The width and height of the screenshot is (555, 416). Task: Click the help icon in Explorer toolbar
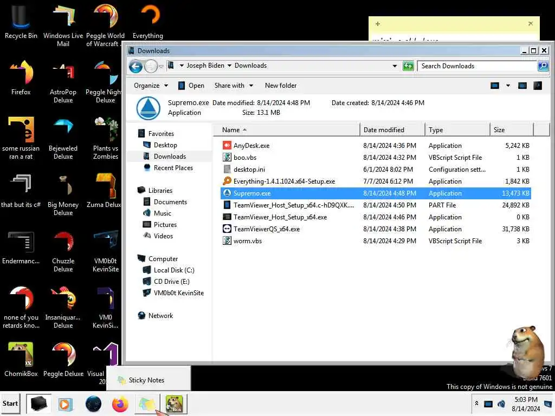click(x=538, y=86)
